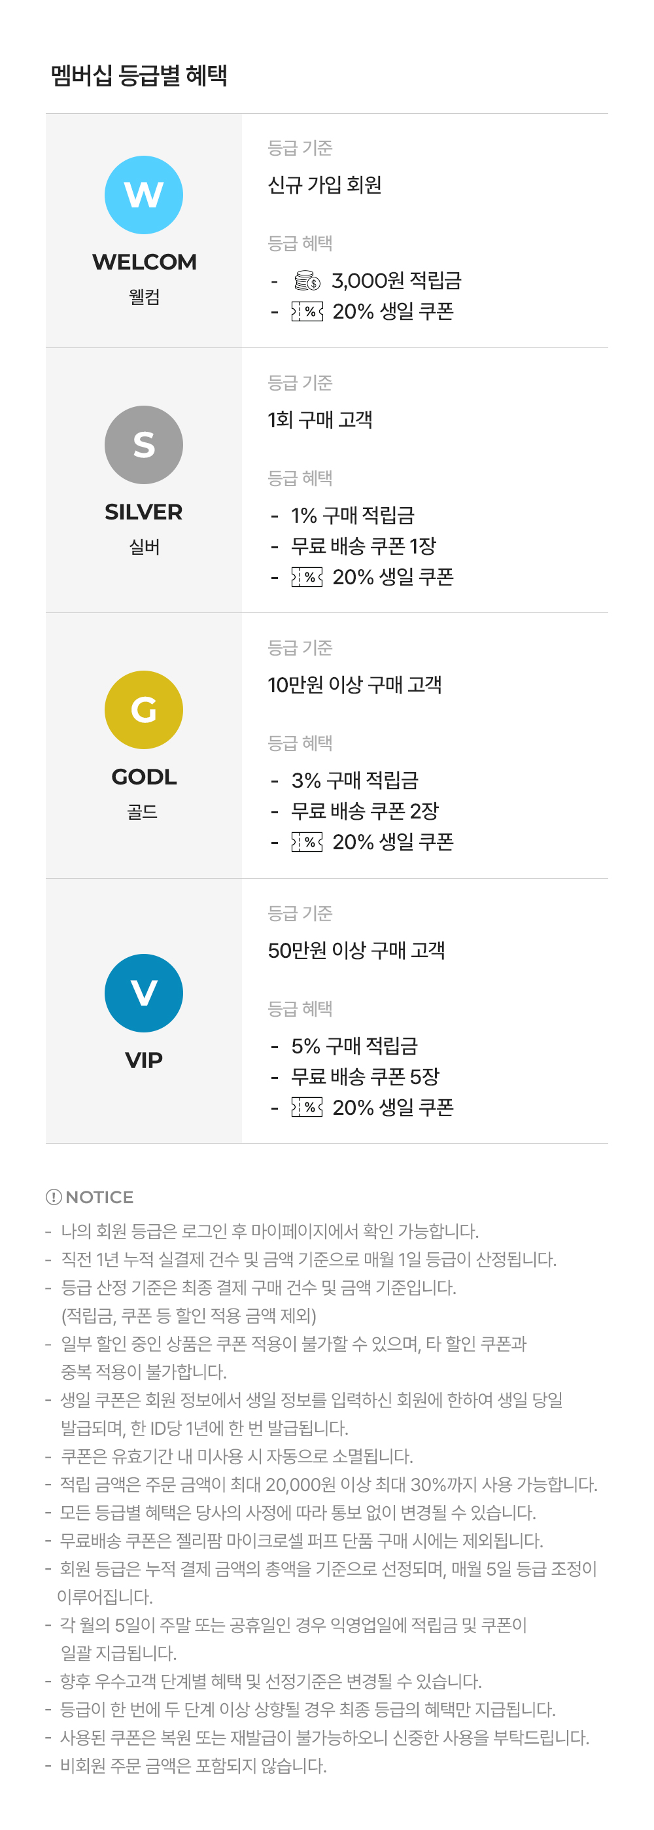Click the birthday coupon icon in VIP row
Image resolution: width=654 pixels, height=1830 pixels.
[307, 1107]
